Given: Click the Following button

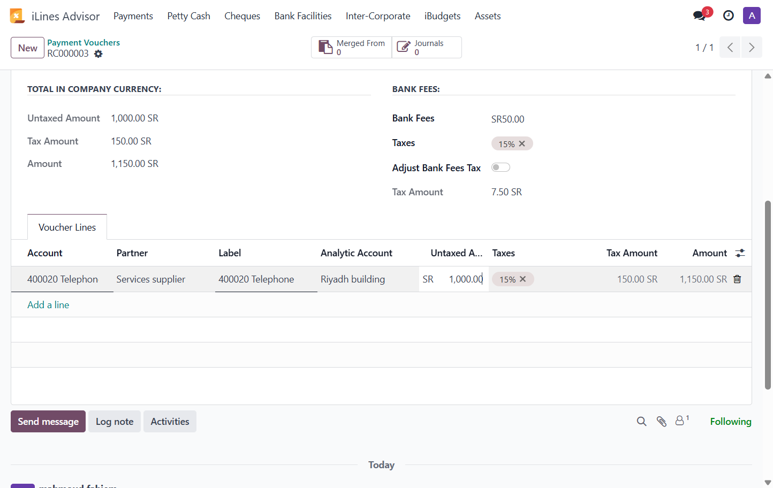Looking at the screenshot, I should (731, 422).
